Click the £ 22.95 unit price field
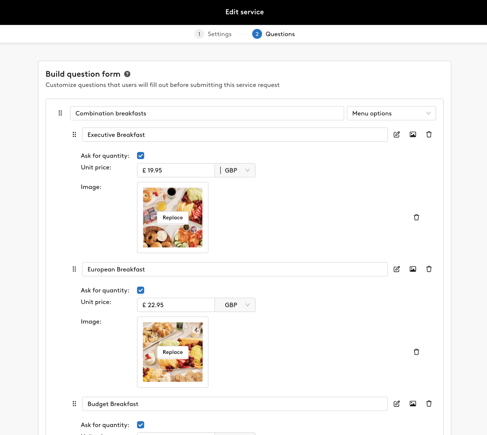 pyautogui.click(x=176, y=305)
